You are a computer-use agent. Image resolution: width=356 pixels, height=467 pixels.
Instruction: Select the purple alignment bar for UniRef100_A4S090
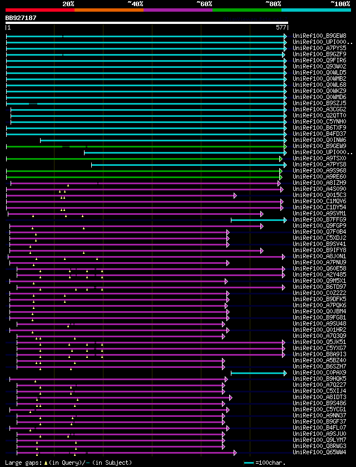tap(144, 189)
